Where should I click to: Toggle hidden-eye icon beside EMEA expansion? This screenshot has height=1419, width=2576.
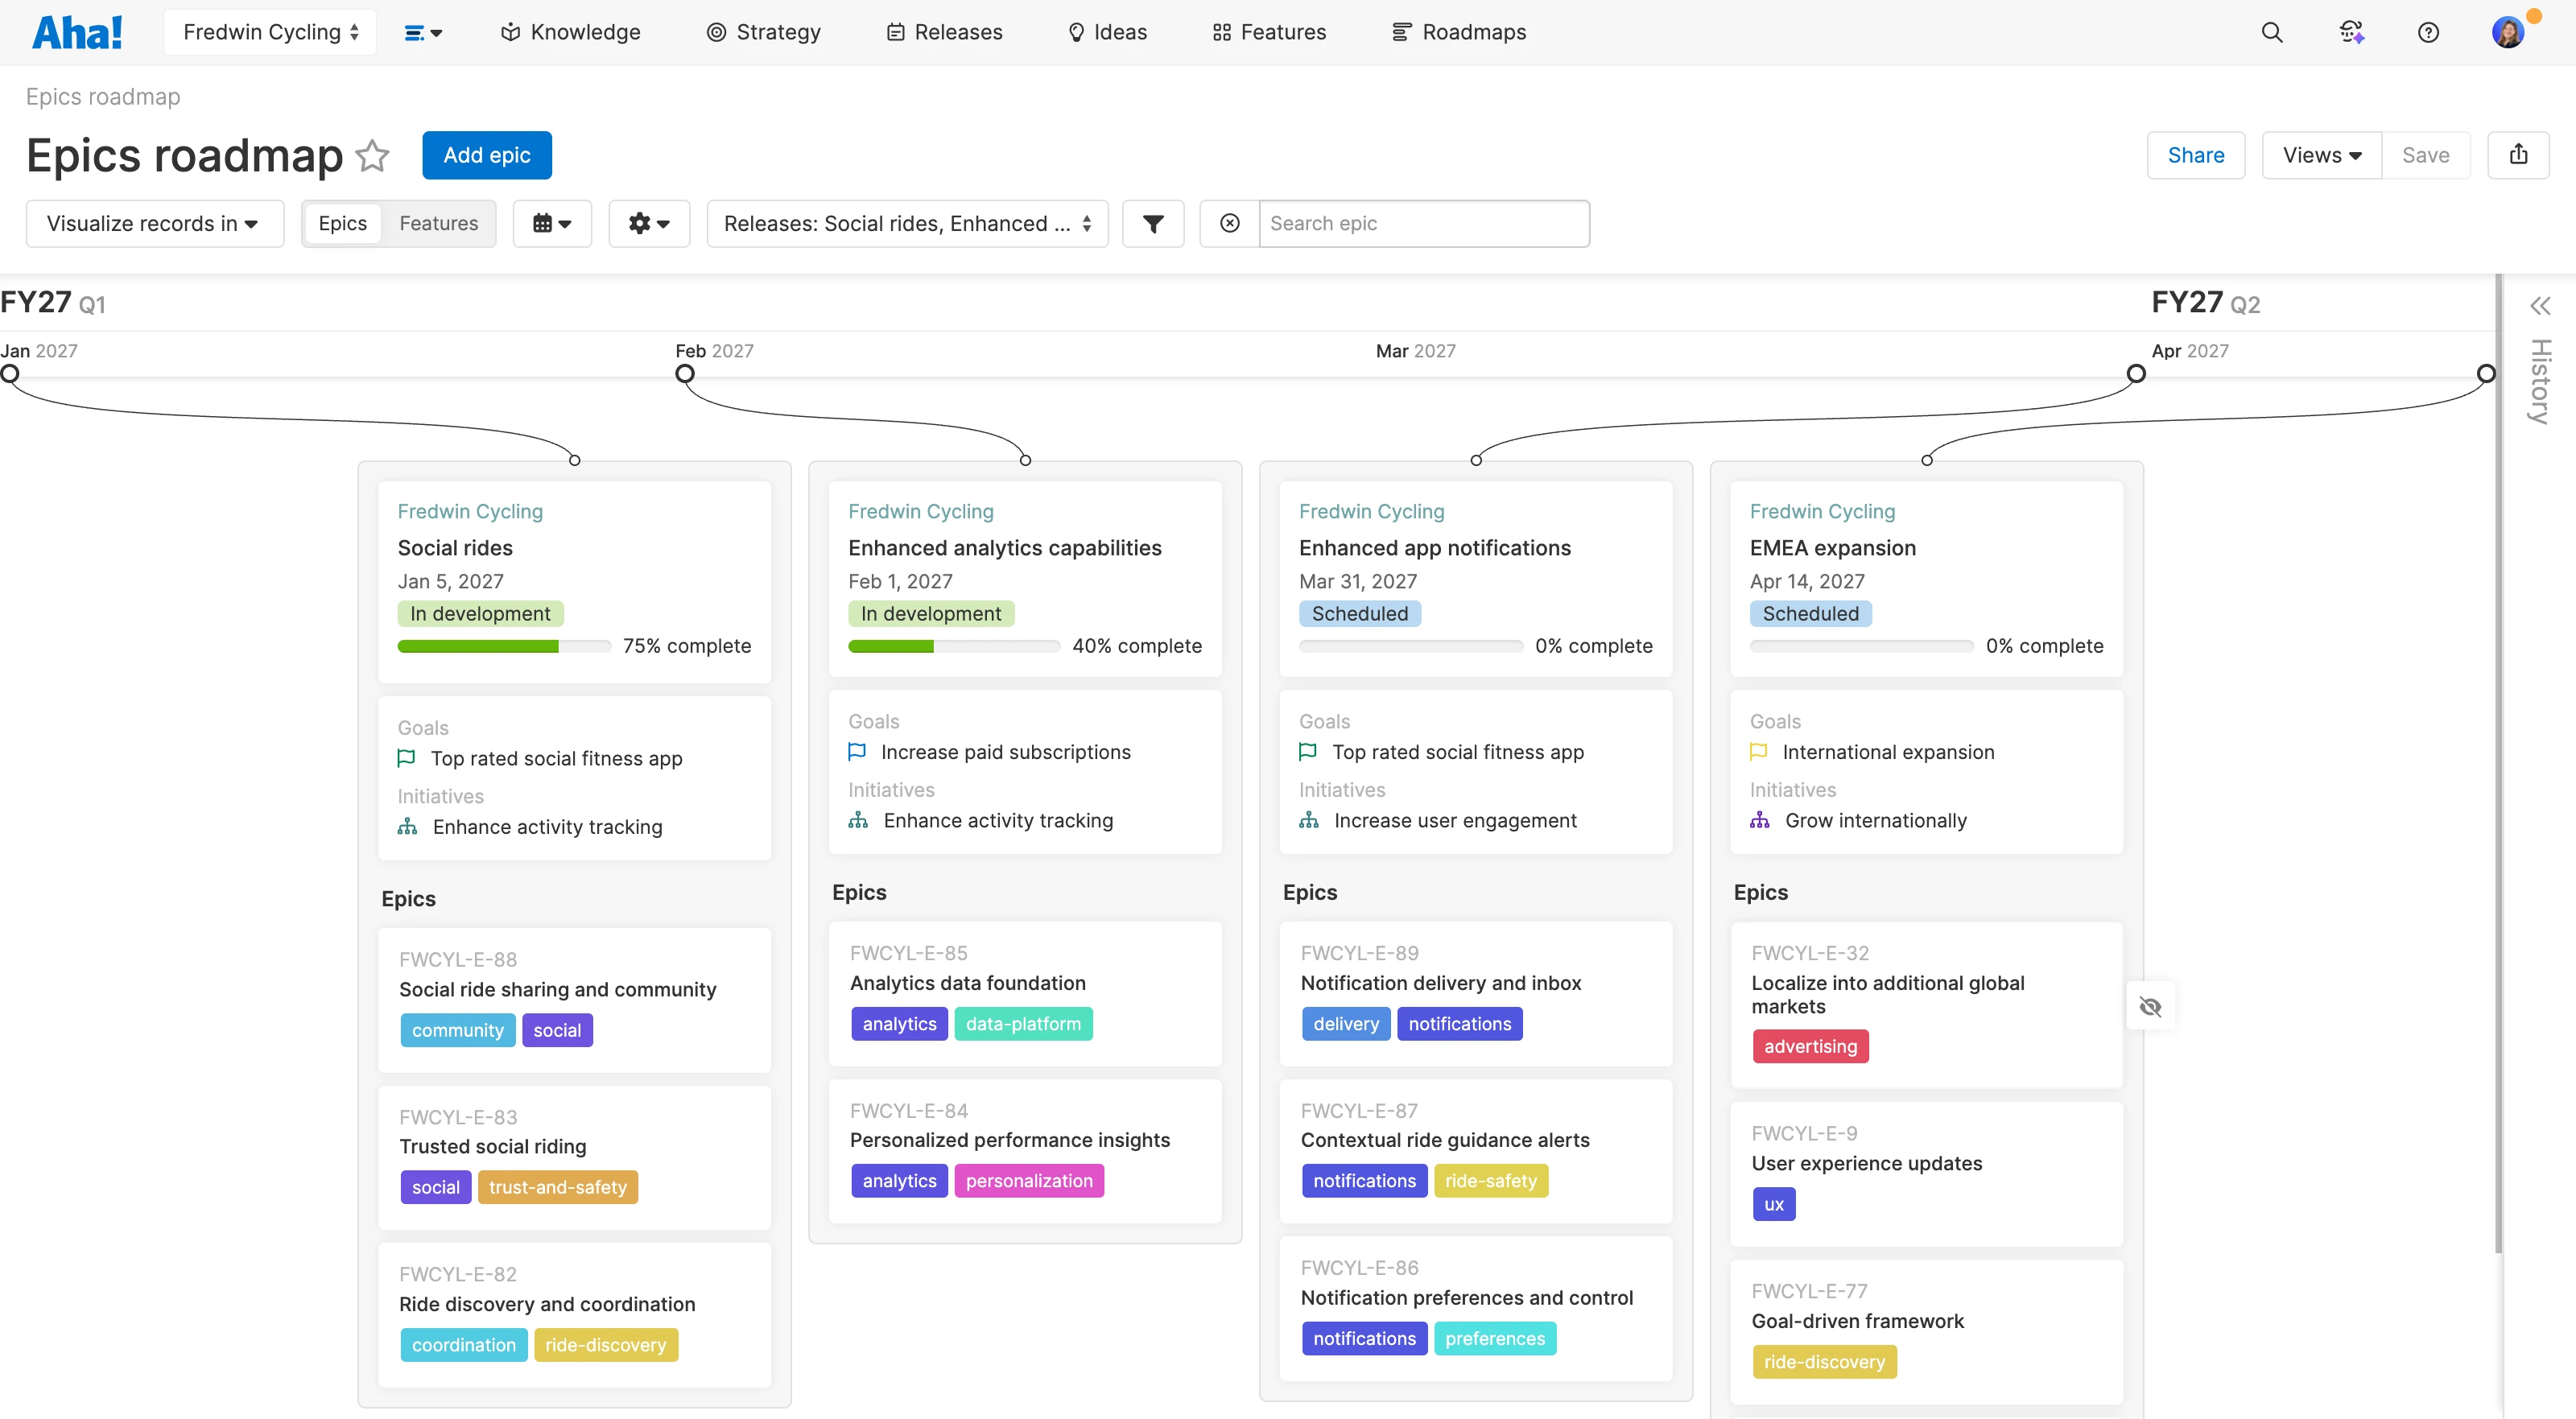(x=2150, y=1006)
